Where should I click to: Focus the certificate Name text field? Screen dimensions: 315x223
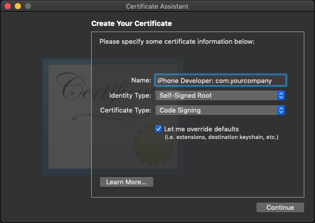[220, 80]
